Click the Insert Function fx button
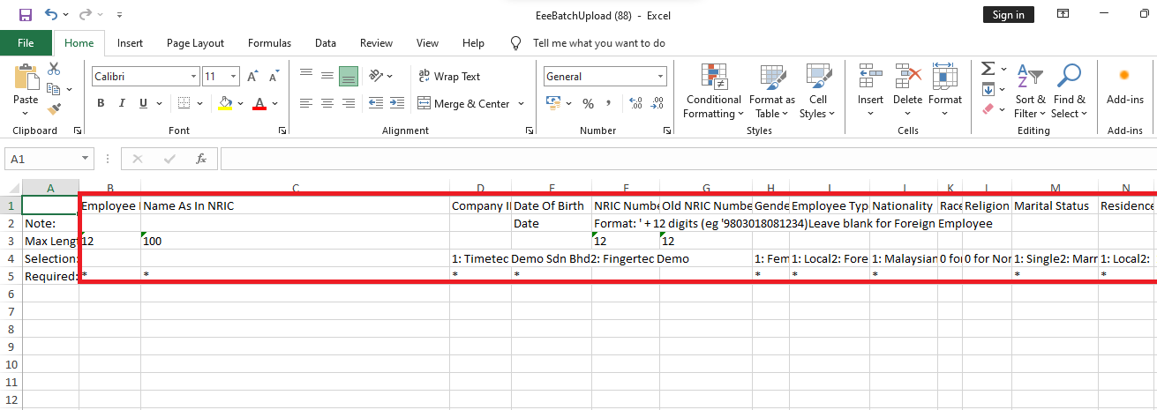This screenshot has height=410, width=1157. 201,159
